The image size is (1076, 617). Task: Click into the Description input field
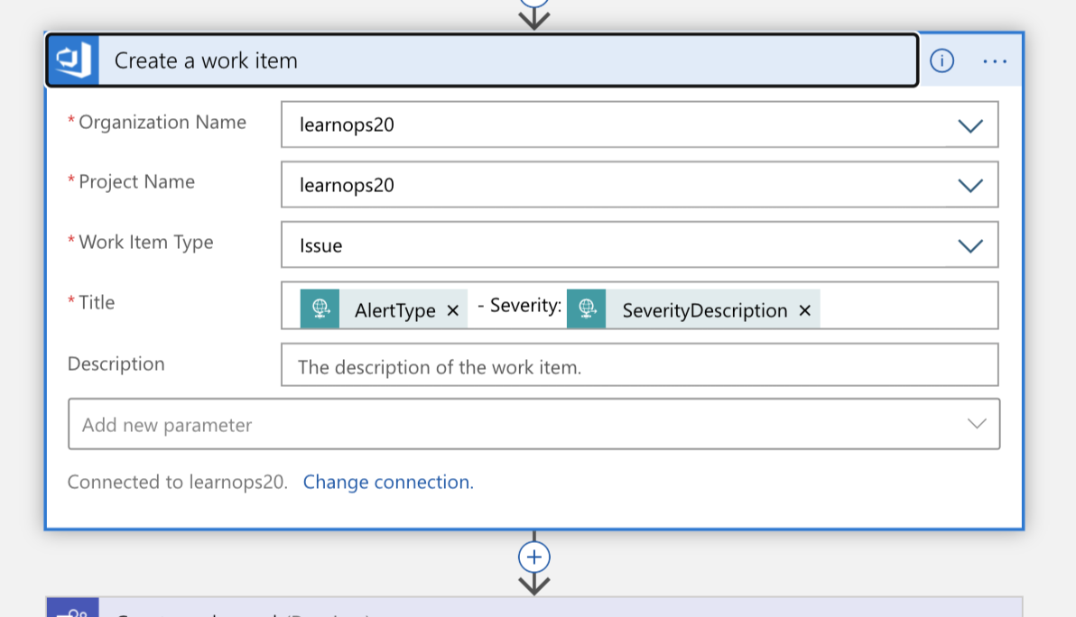pyautogui.click(x=640, y=364)
